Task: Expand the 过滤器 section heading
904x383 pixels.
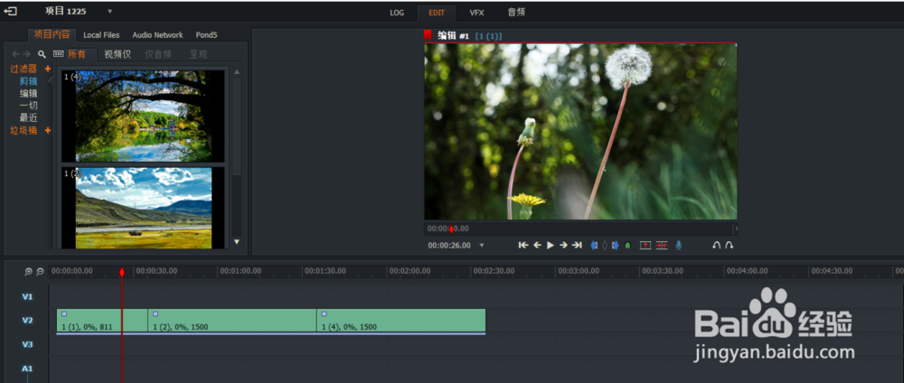Action: (24, 70)
